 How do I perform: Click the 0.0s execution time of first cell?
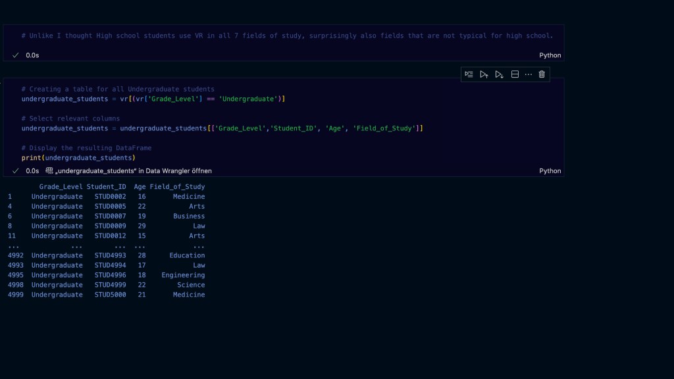[x=32, y=55]
